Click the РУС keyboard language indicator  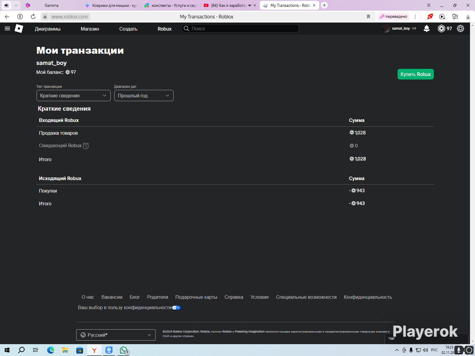pos(434,350)
